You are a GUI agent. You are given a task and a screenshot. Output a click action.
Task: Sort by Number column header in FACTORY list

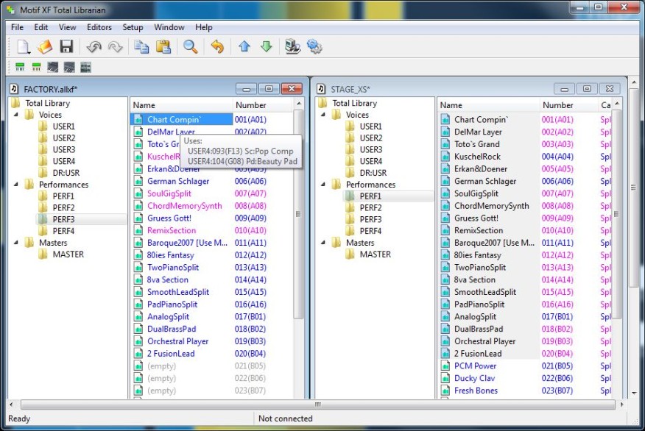(264, 105)
